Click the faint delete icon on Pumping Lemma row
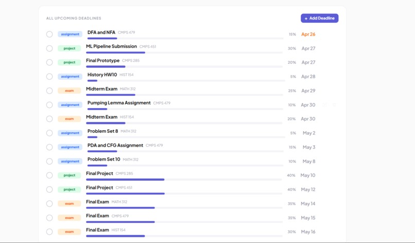This screenshot has width=415, height=243. [x=334, y=105]
